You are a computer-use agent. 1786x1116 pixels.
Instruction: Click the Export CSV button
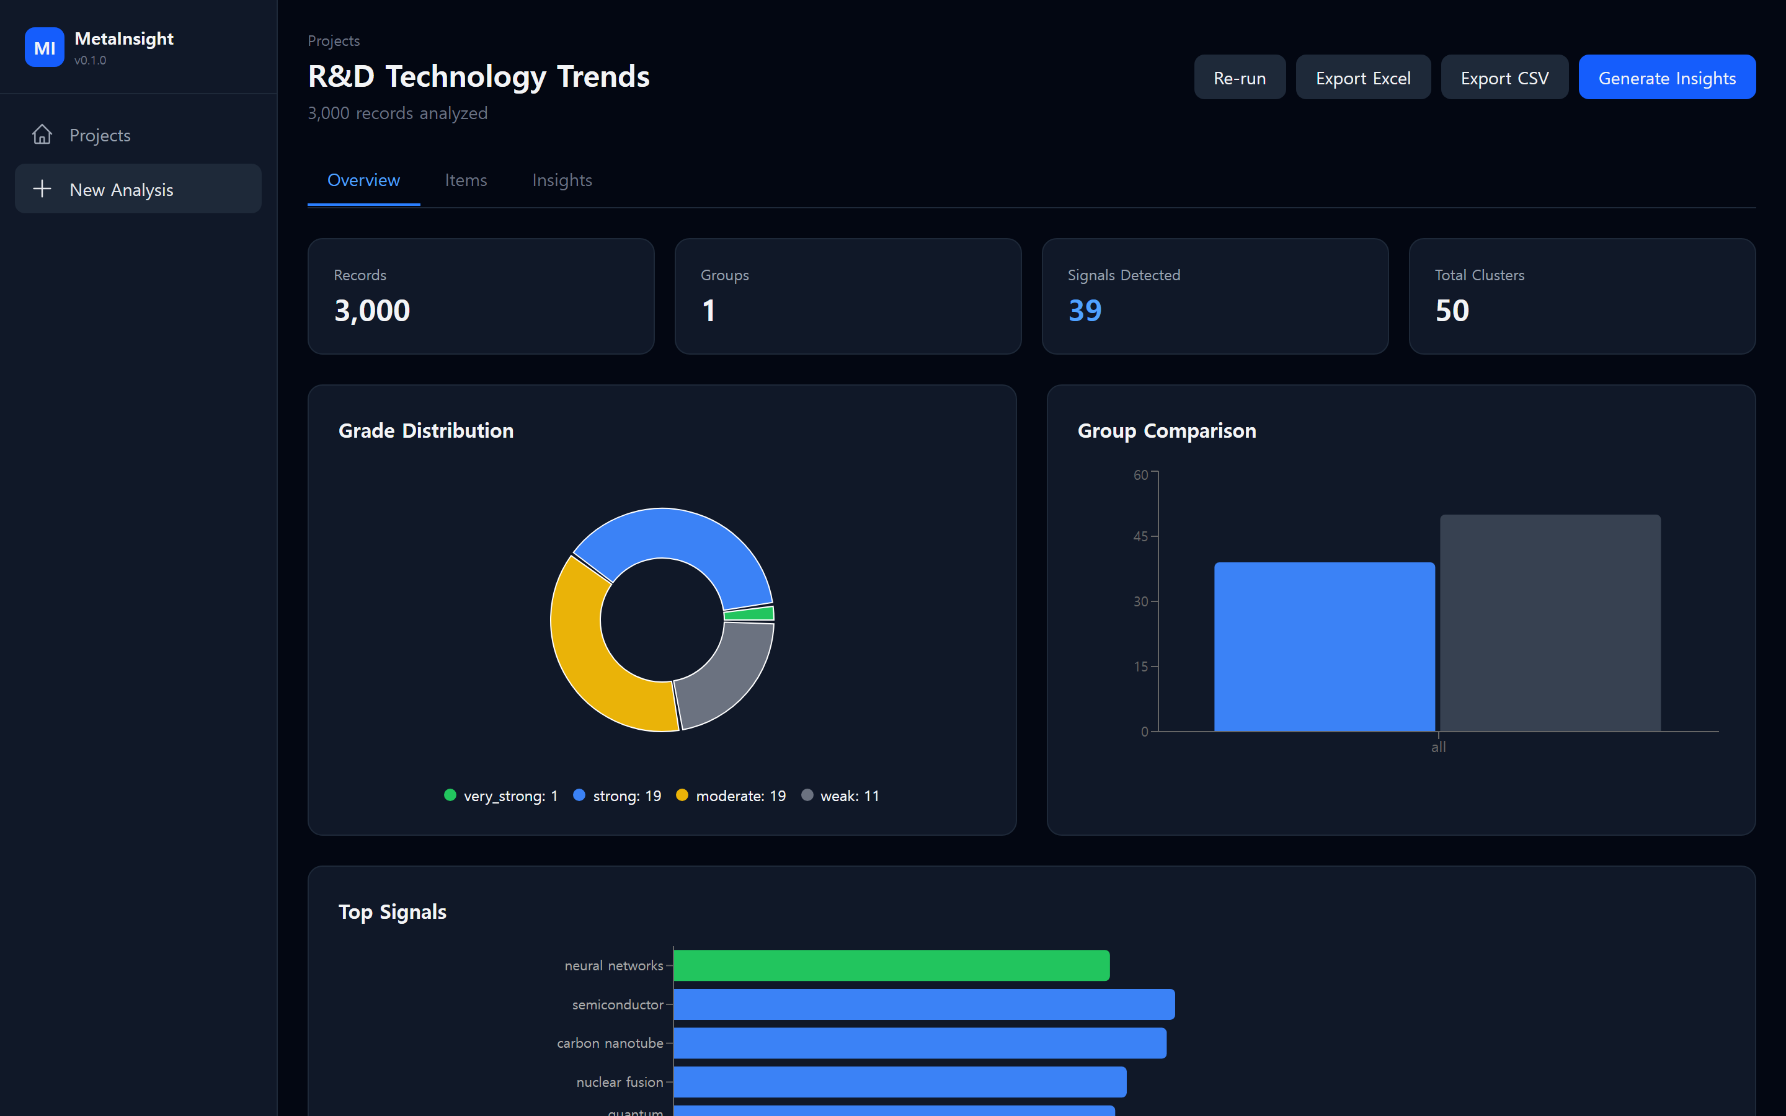(1504, 77)
